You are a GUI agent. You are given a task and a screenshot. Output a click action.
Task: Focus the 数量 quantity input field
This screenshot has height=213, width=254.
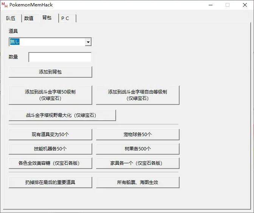coord(60,57)
